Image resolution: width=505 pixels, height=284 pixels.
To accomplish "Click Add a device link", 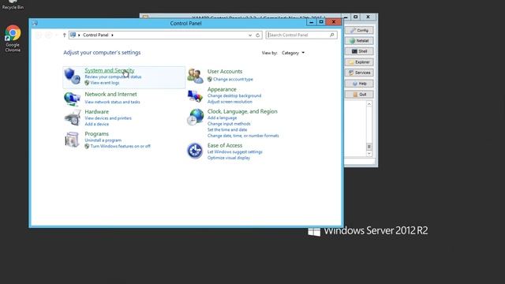I will click(x=96, y=124).
